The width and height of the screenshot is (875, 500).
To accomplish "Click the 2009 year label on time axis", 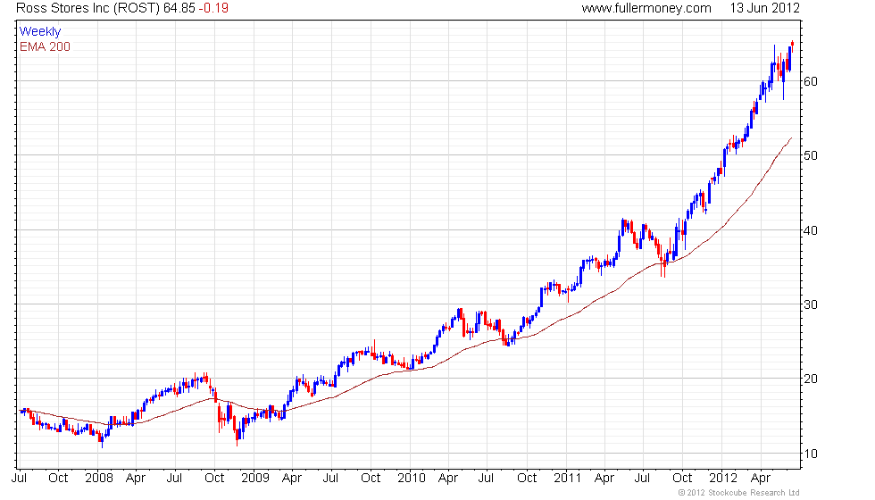I will click(255, 479).
